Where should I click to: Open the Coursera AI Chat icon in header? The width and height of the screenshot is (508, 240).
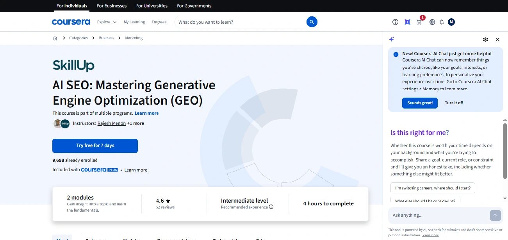tap(407, 22)
